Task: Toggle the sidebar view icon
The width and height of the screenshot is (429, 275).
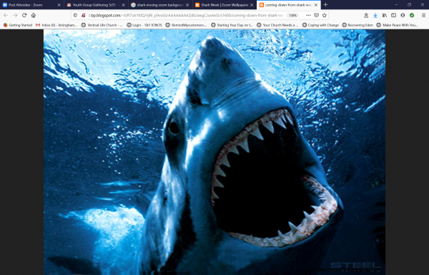Action: (393, 15)
